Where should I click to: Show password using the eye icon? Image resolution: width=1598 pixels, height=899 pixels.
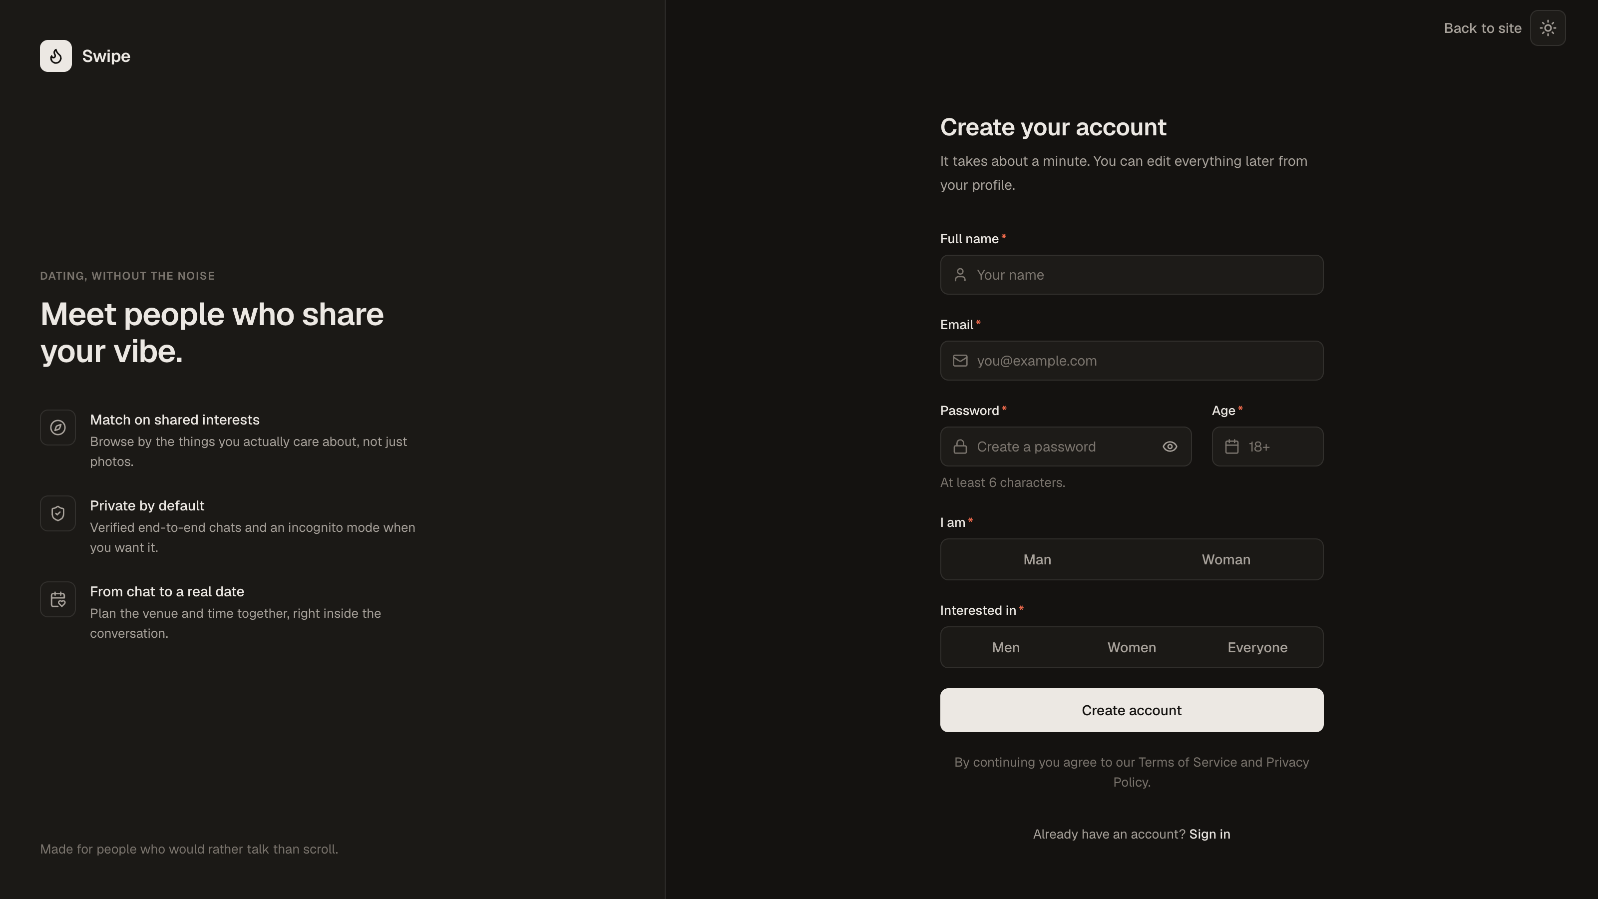click(1170, 447)
